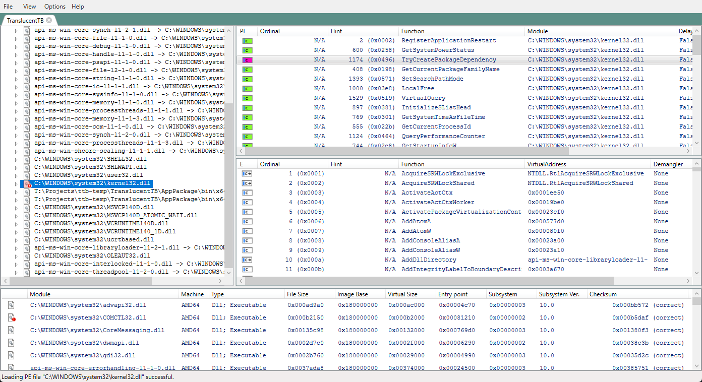This screenshot has height=382, width=702.
Task: Close the TranslucentTB tab
Action: coord(49,21)
